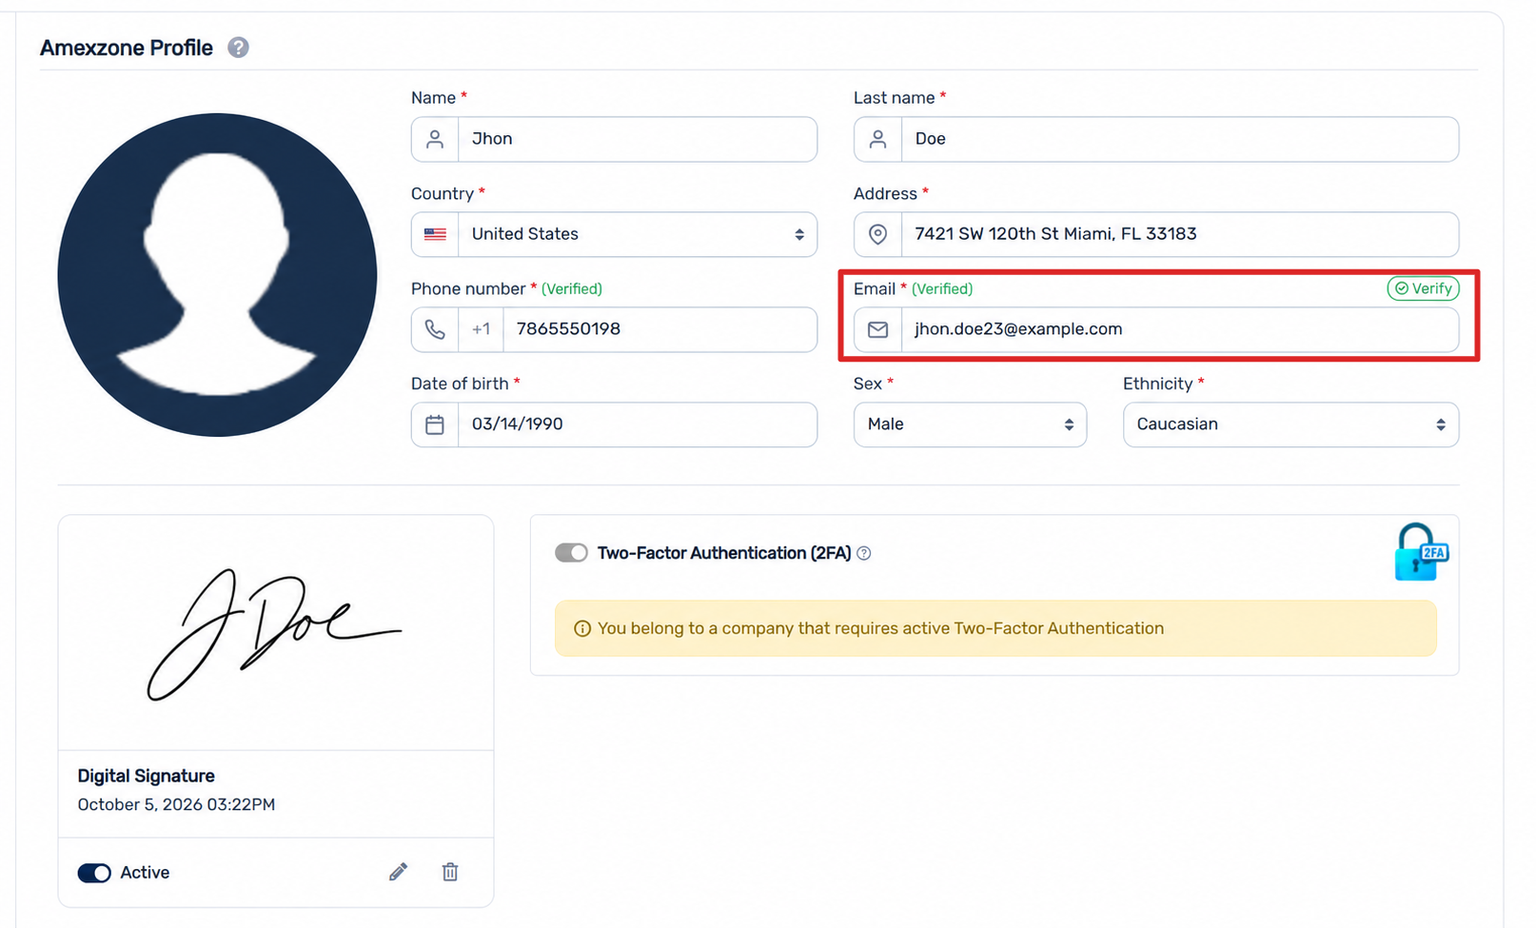Click the blue 2FA padlock icon
The image size is (1536, 928).
click(x=1421, y=552)
